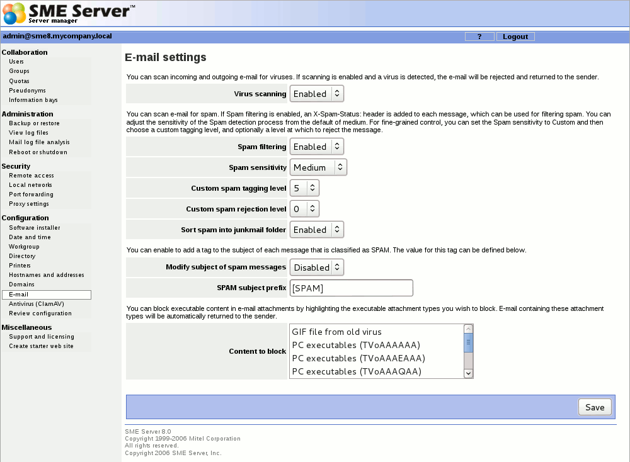Select the E-mail sidebar item
Screen dimensions: 630x462
pyautogui.click(x=47, y=295)
